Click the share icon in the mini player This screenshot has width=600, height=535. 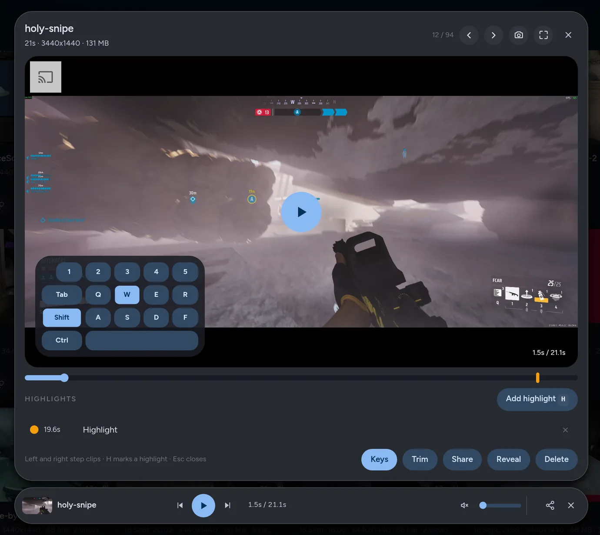(550, 505)
